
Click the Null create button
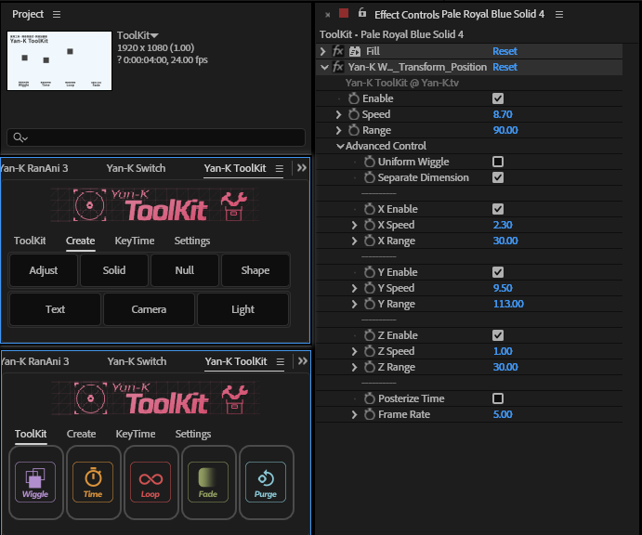[x=185, y=270]
